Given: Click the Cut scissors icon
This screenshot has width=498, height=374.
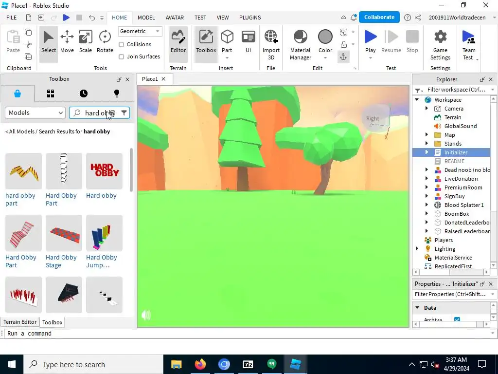Looking at the screenshot, I should (28, 44).
